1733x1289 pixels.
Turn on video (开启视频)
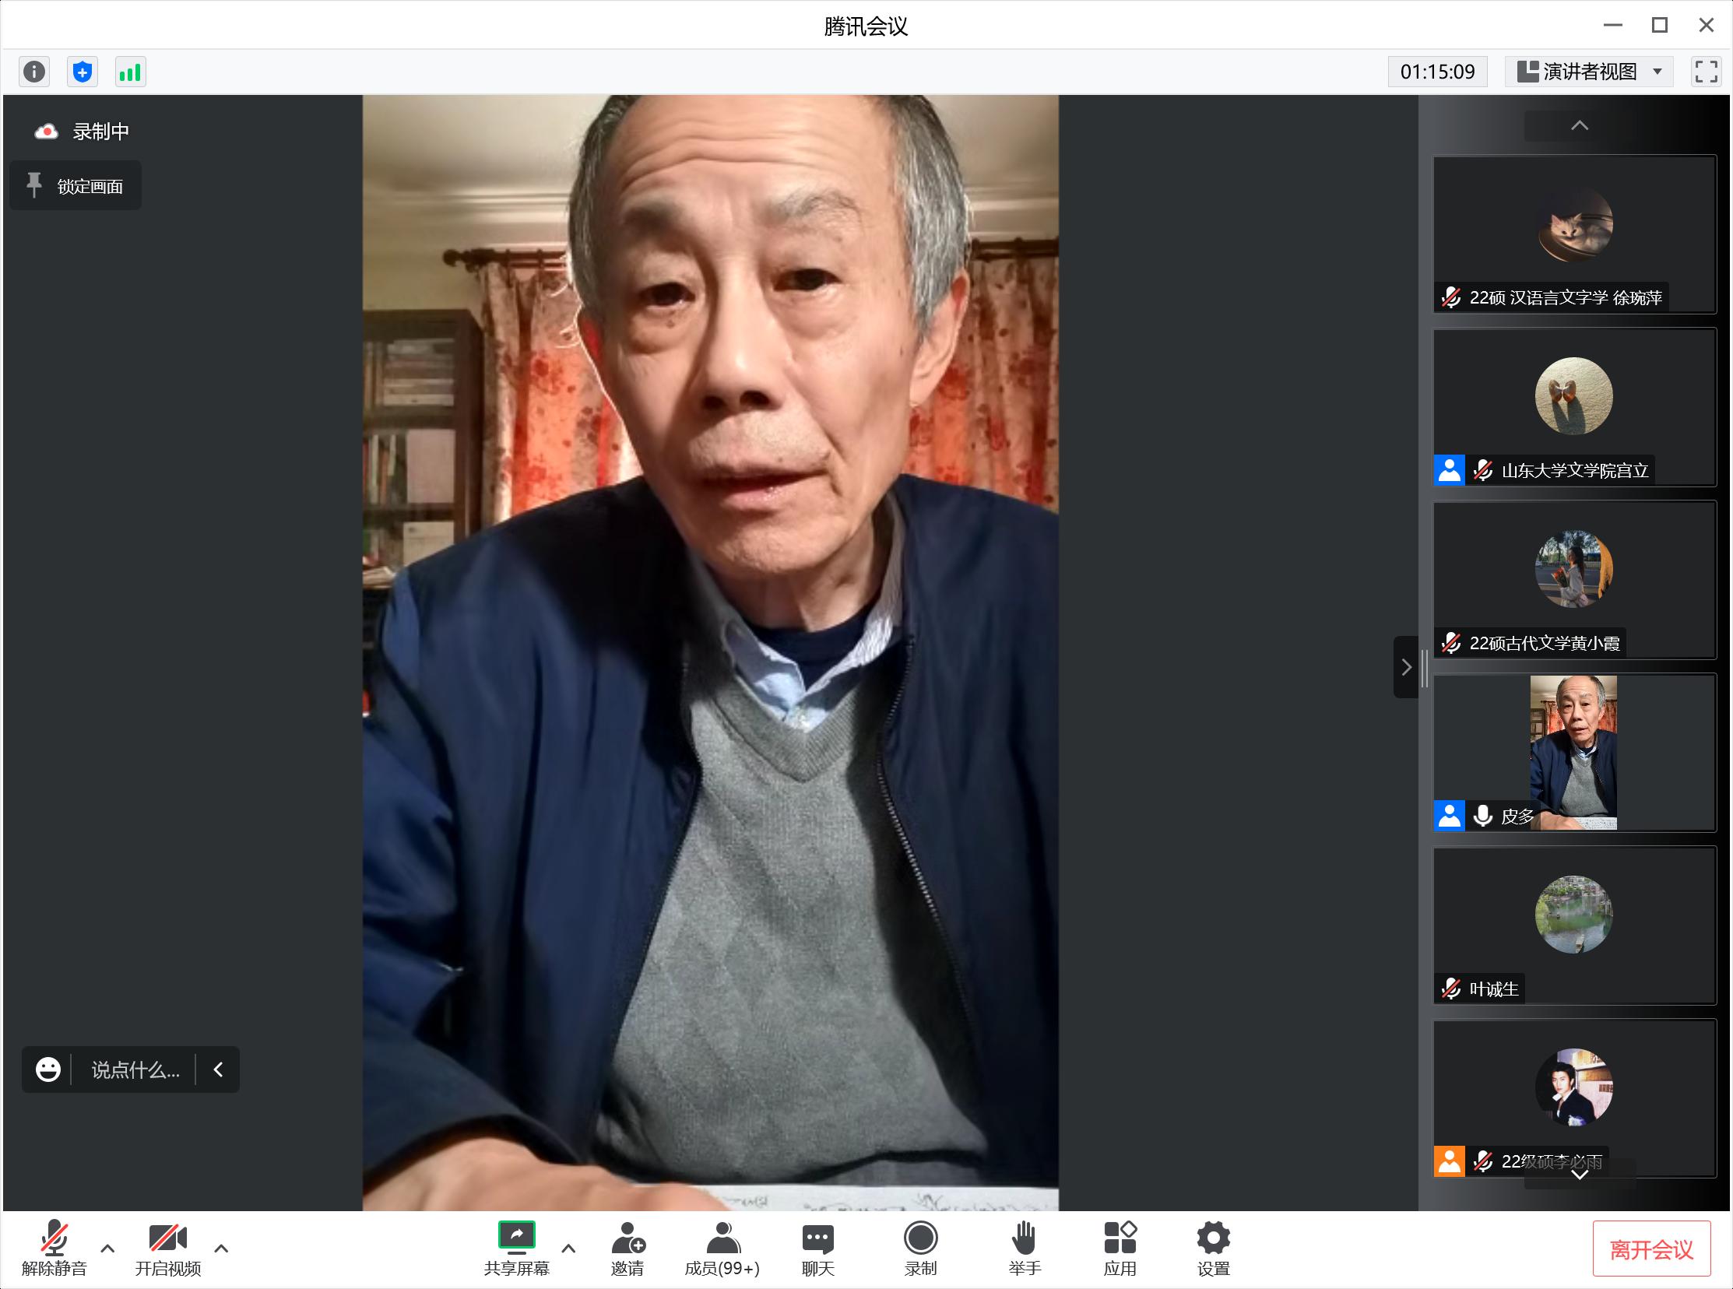point(167,1249)
